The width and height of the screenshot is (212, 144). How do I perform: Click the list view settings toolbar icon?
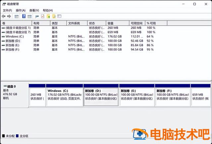pos(59,16)
